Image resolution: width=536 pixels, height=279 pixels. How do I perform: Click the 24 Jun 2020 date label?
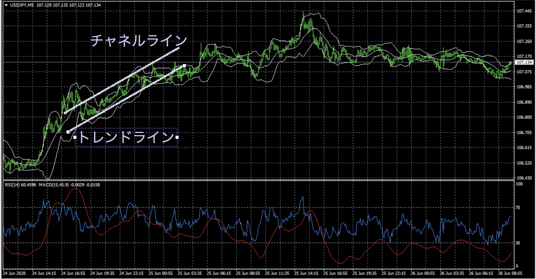point(14,273)
